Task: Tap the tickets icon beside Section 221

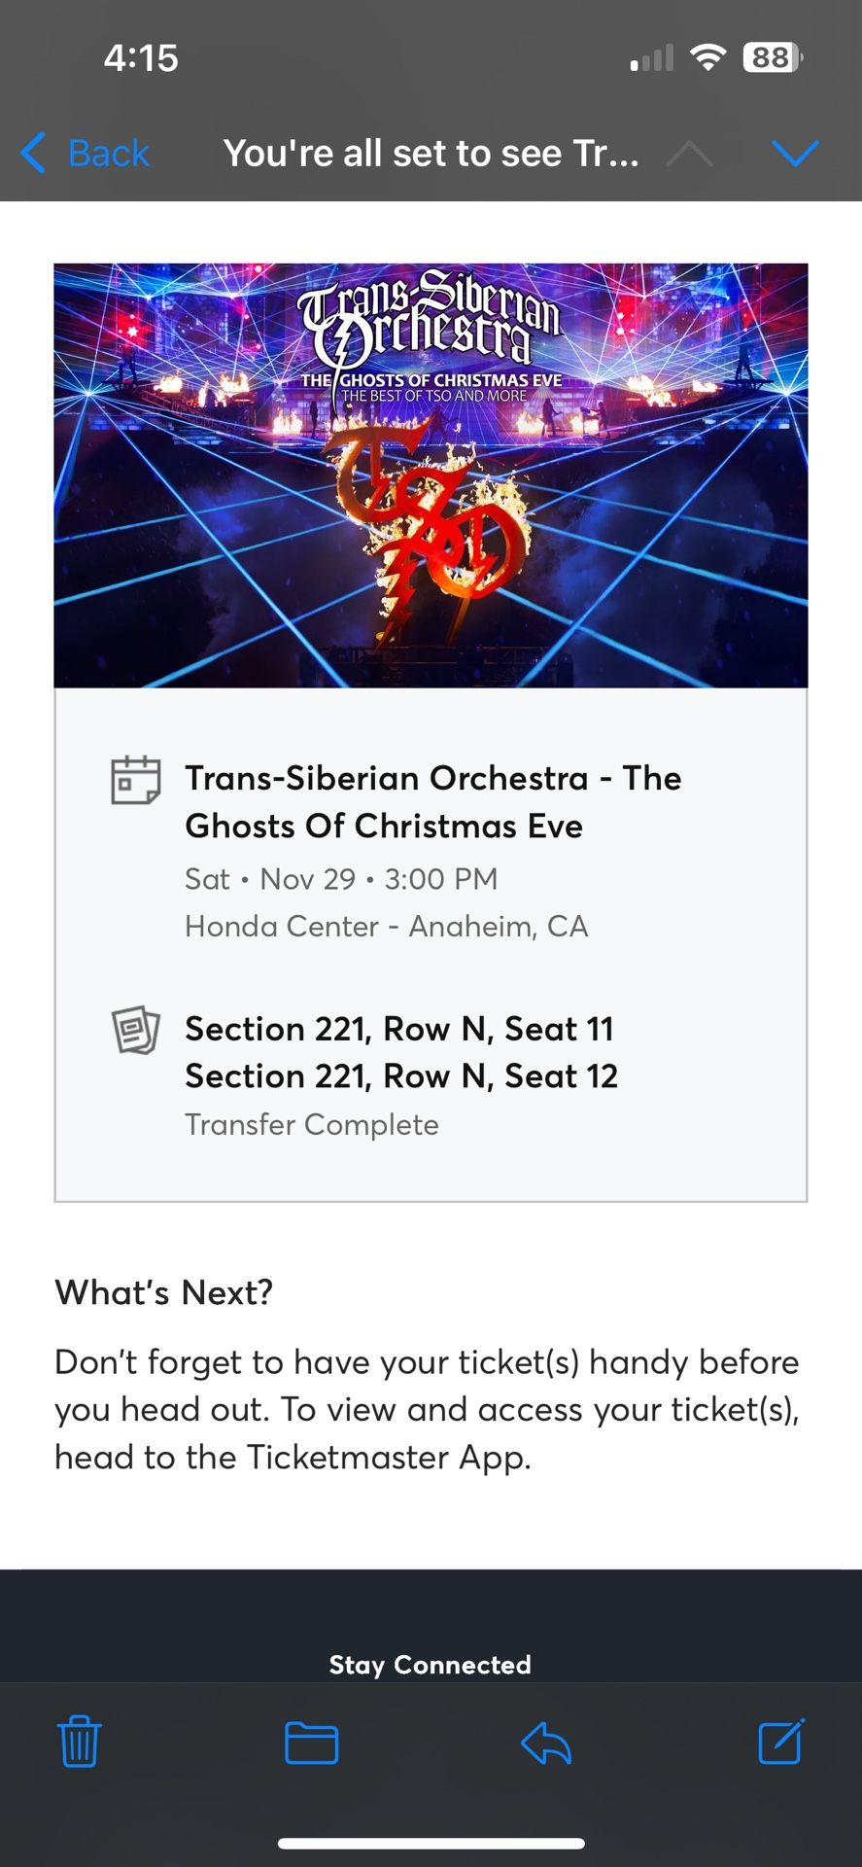Action: (135, 1033)
